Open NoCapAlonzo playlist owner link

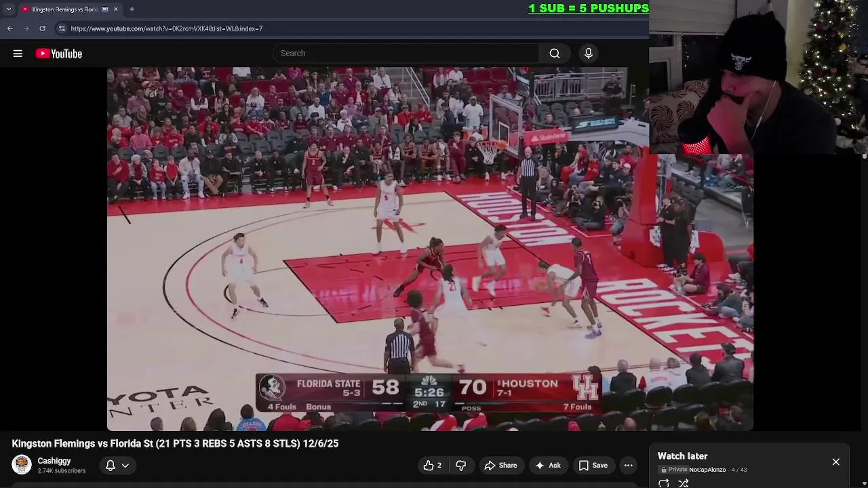[707, 470]
